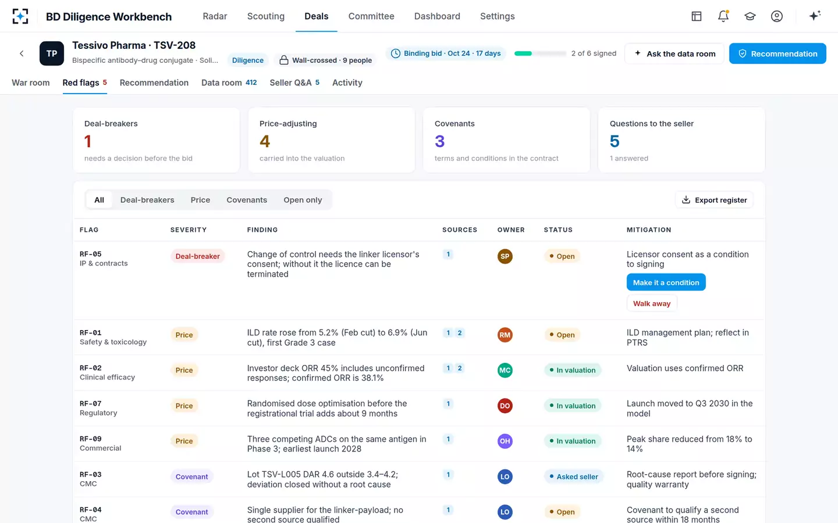Open the layout panel icon in header
Image resolution: width=838 pixels, height=523 pixels.
point(697,16)
